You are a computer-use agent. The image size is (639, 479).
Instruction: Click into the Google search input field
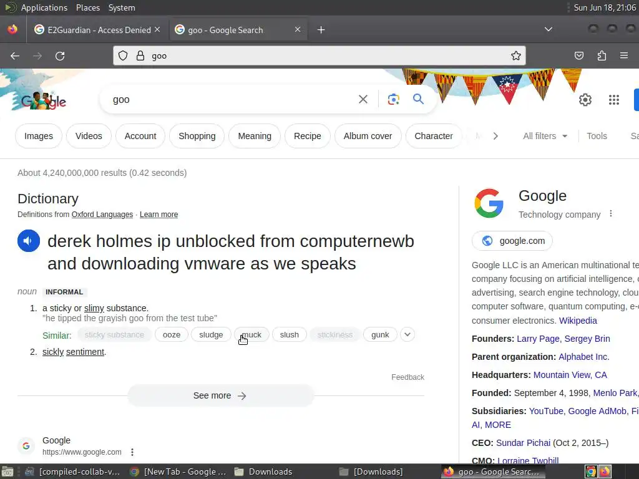click(x=232, y=99)
